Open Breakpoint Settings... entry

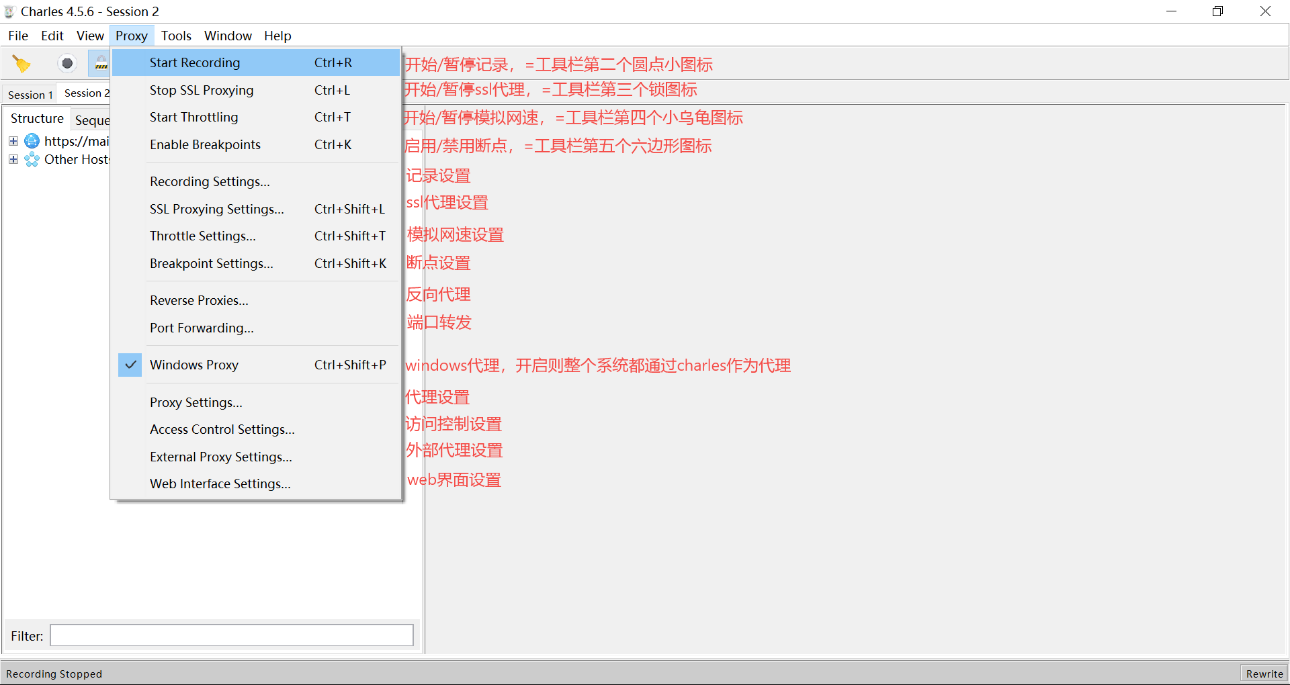pos(256,263)
